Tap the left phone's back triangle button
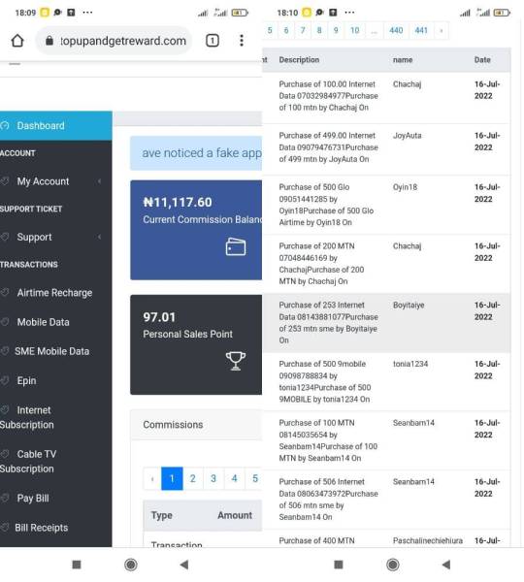 tap(184, 565)
